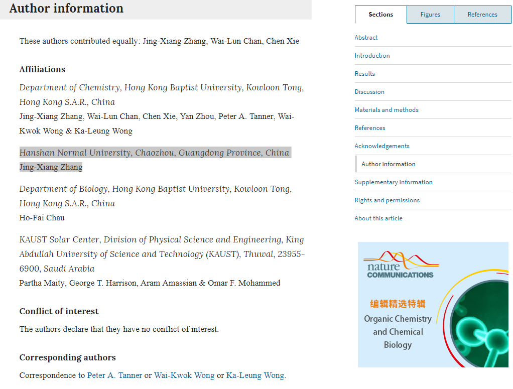
Task: Click the Department of Biology affiliation text
Action: pyautogui.click(x=156, y=196)
